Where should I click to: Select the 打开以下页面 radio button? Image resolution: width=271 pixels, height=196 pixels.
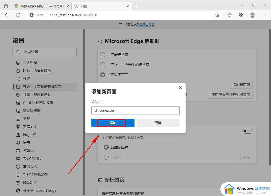(x=103, y=75)
